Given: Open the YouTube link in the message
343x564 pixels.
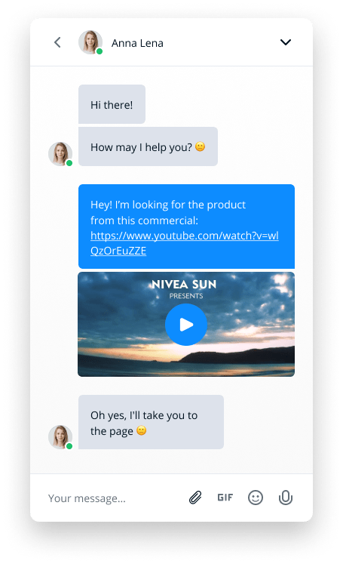Looking at the screenshot, I should [x=184, y=243].
